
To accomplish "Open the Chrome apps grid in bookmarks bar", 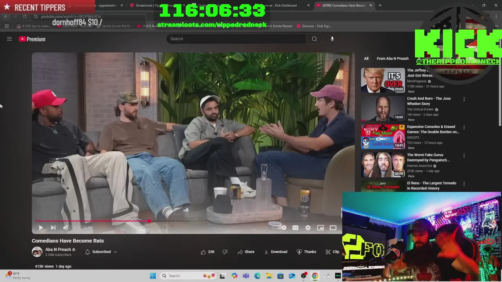I will [x=7, y=26].
